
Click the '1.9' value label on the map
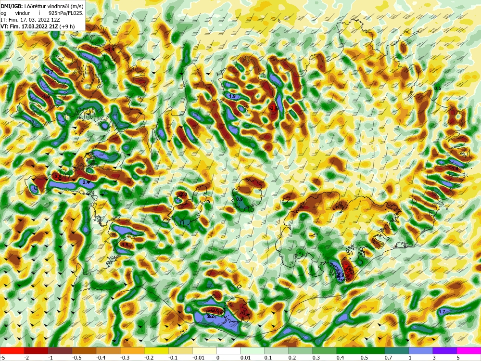click(232, 96)
